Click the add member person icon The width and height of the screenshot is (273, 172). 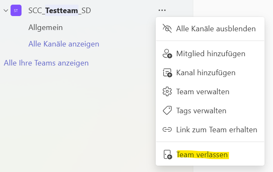(168, 54)
